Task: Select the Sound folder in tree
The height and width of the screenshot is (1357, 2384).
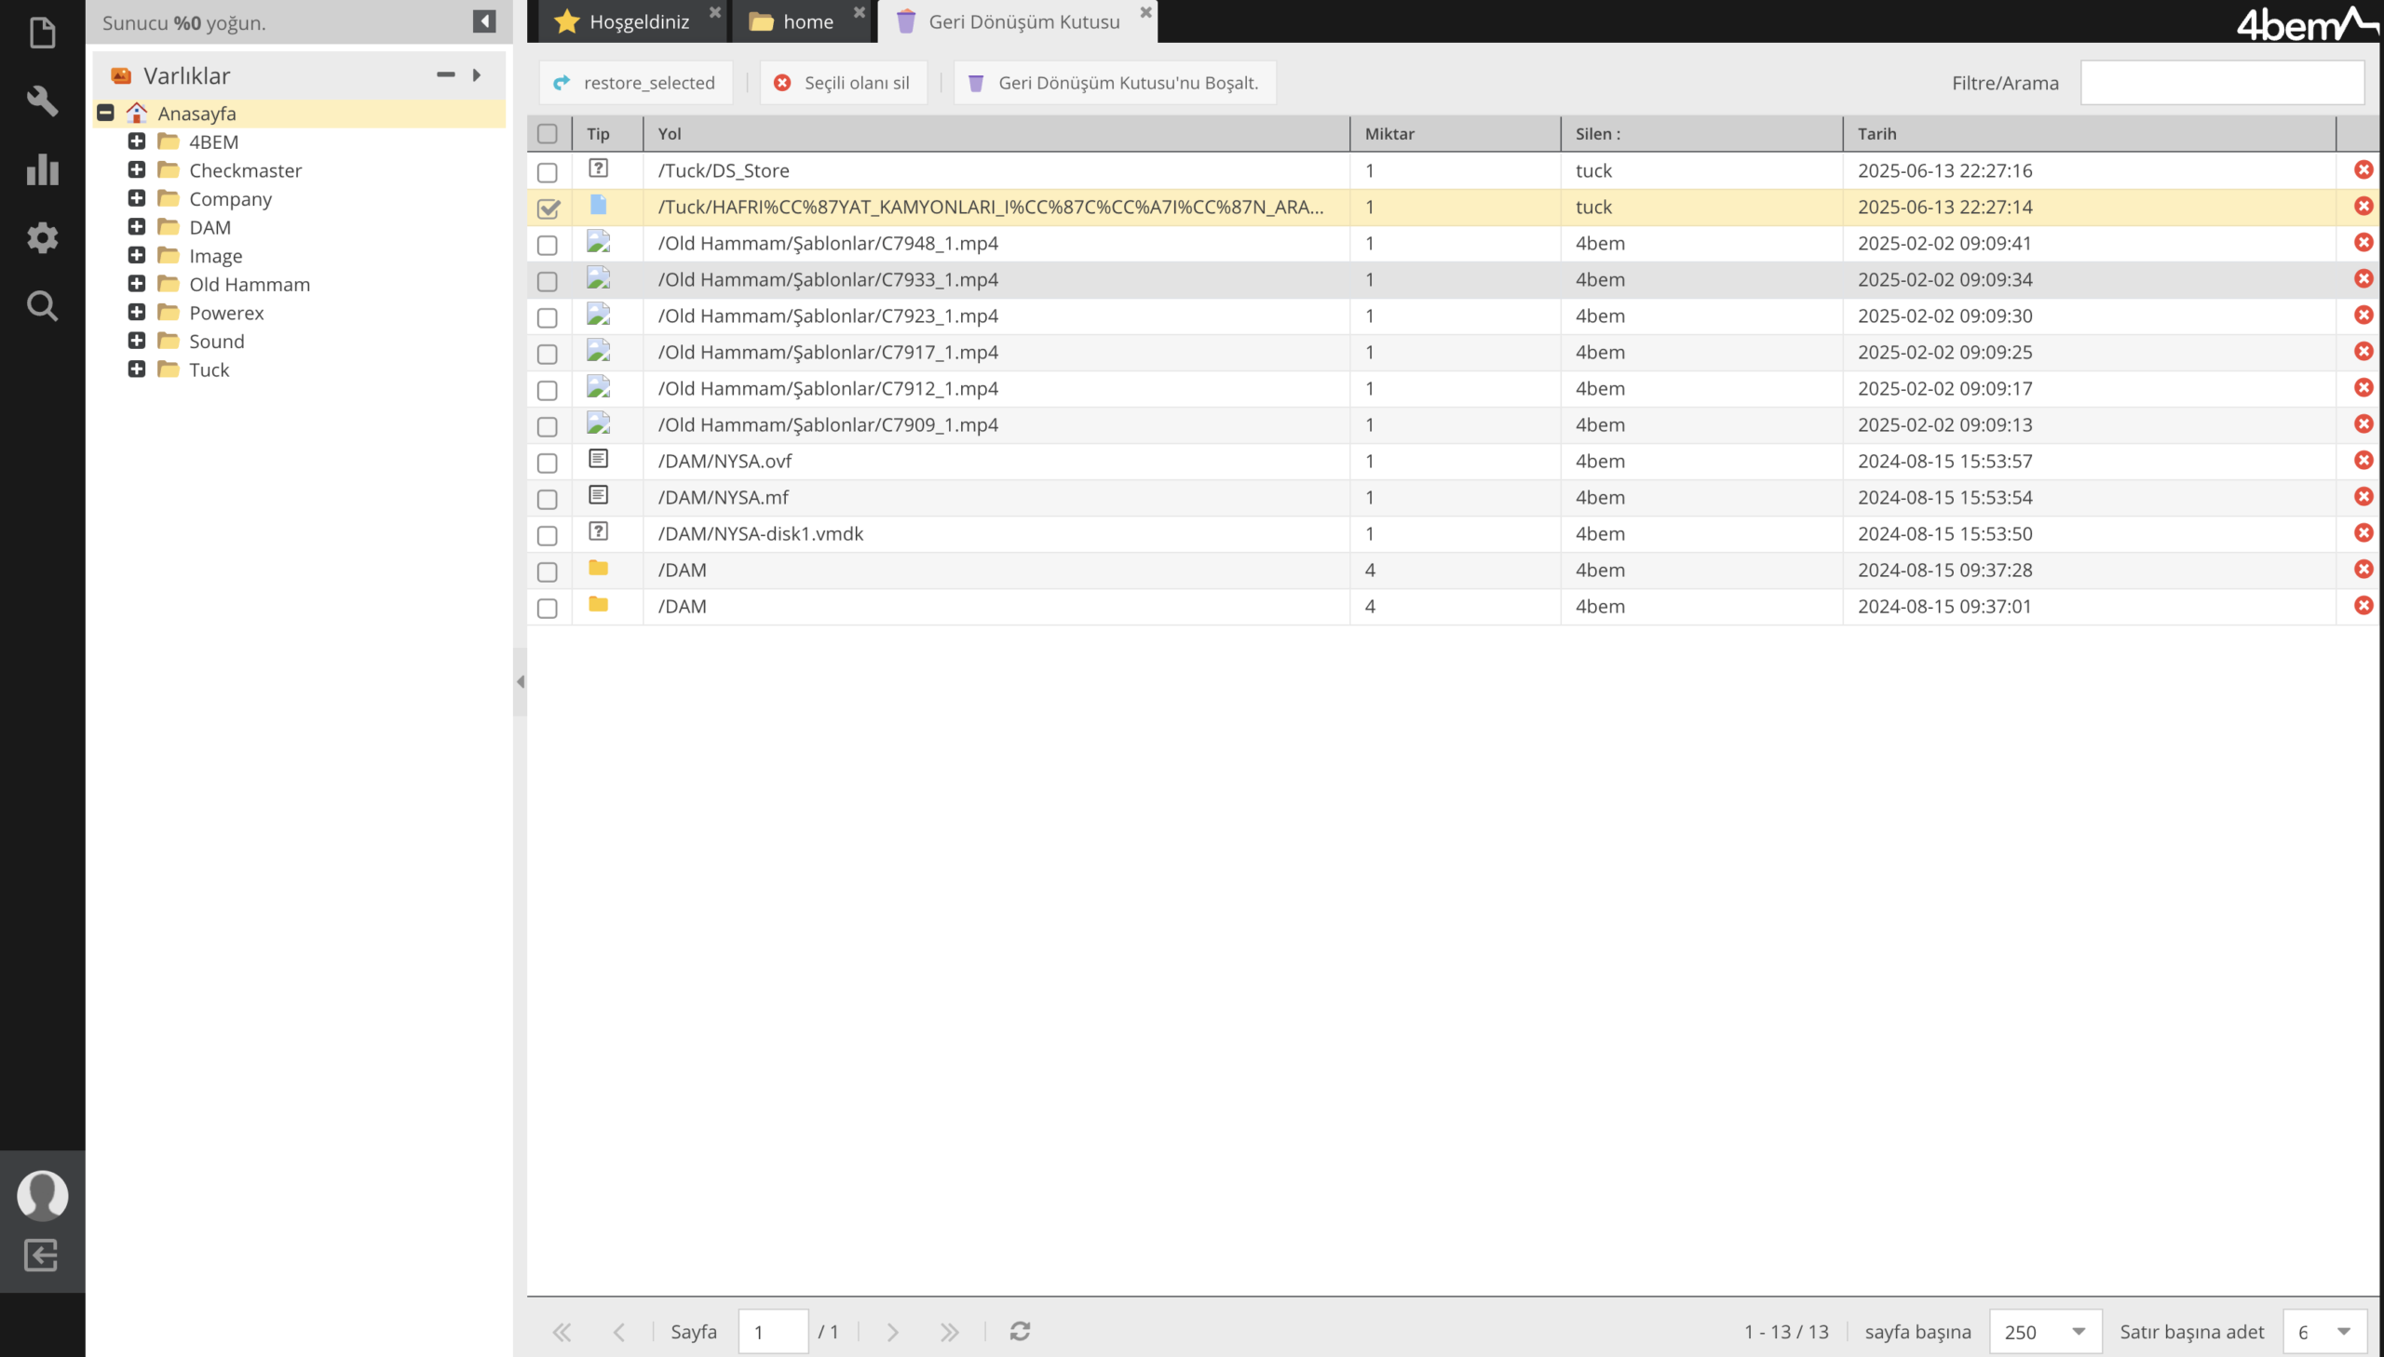Action: pos(216,342)
